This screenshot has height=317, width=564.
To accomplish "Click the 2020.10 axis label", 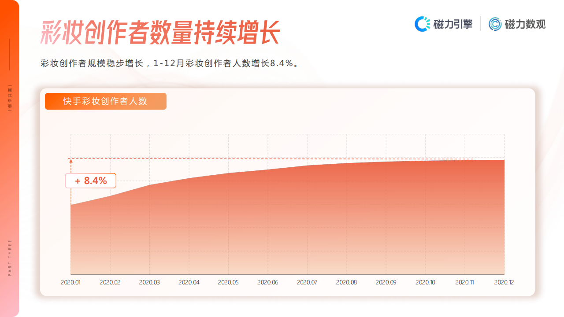I will click(x=426, y=282).
